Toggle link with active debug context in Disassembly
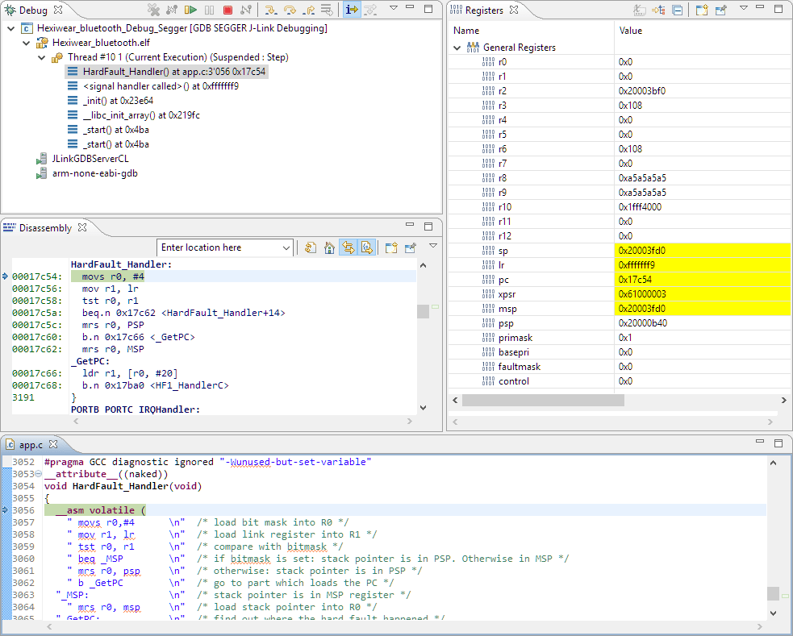 tap(347, 247)
